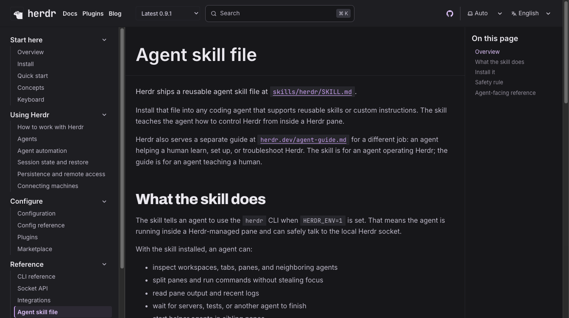Open the Quick start page
The width and height of the screenshot is (569, 318).
point(33,76)
